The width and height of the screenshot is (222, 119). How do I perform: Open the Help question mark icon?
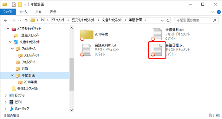(219, 12)
